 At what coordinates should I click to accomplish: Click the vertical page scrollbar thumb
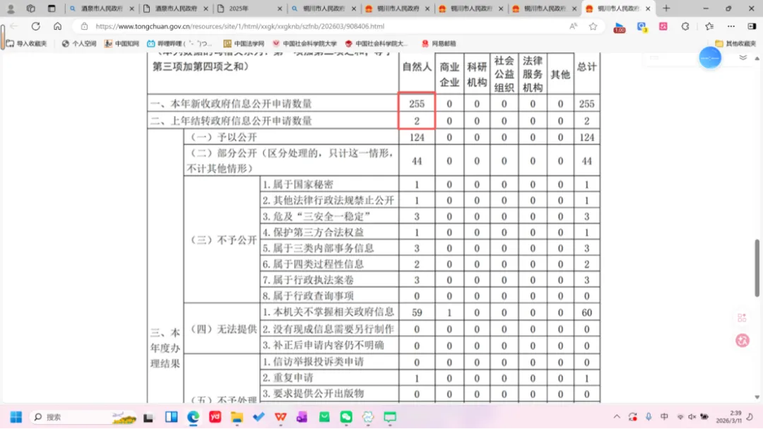coord(757,267)
